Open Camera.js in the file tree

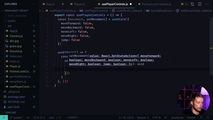coord(16,36)
